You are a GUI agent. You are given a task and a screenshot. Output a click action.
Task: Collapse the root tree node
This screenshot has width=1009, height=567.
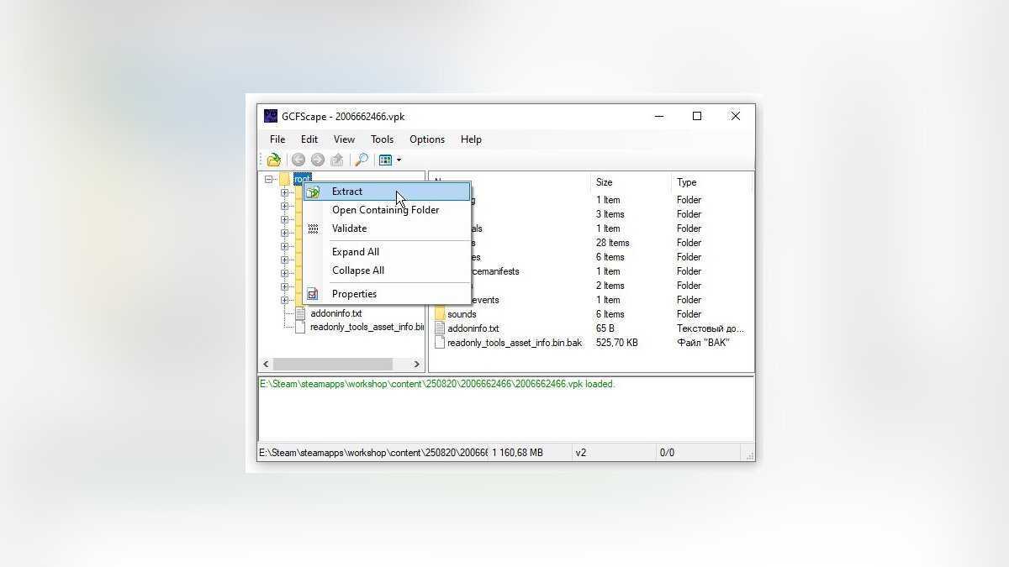tap(269, 179)
